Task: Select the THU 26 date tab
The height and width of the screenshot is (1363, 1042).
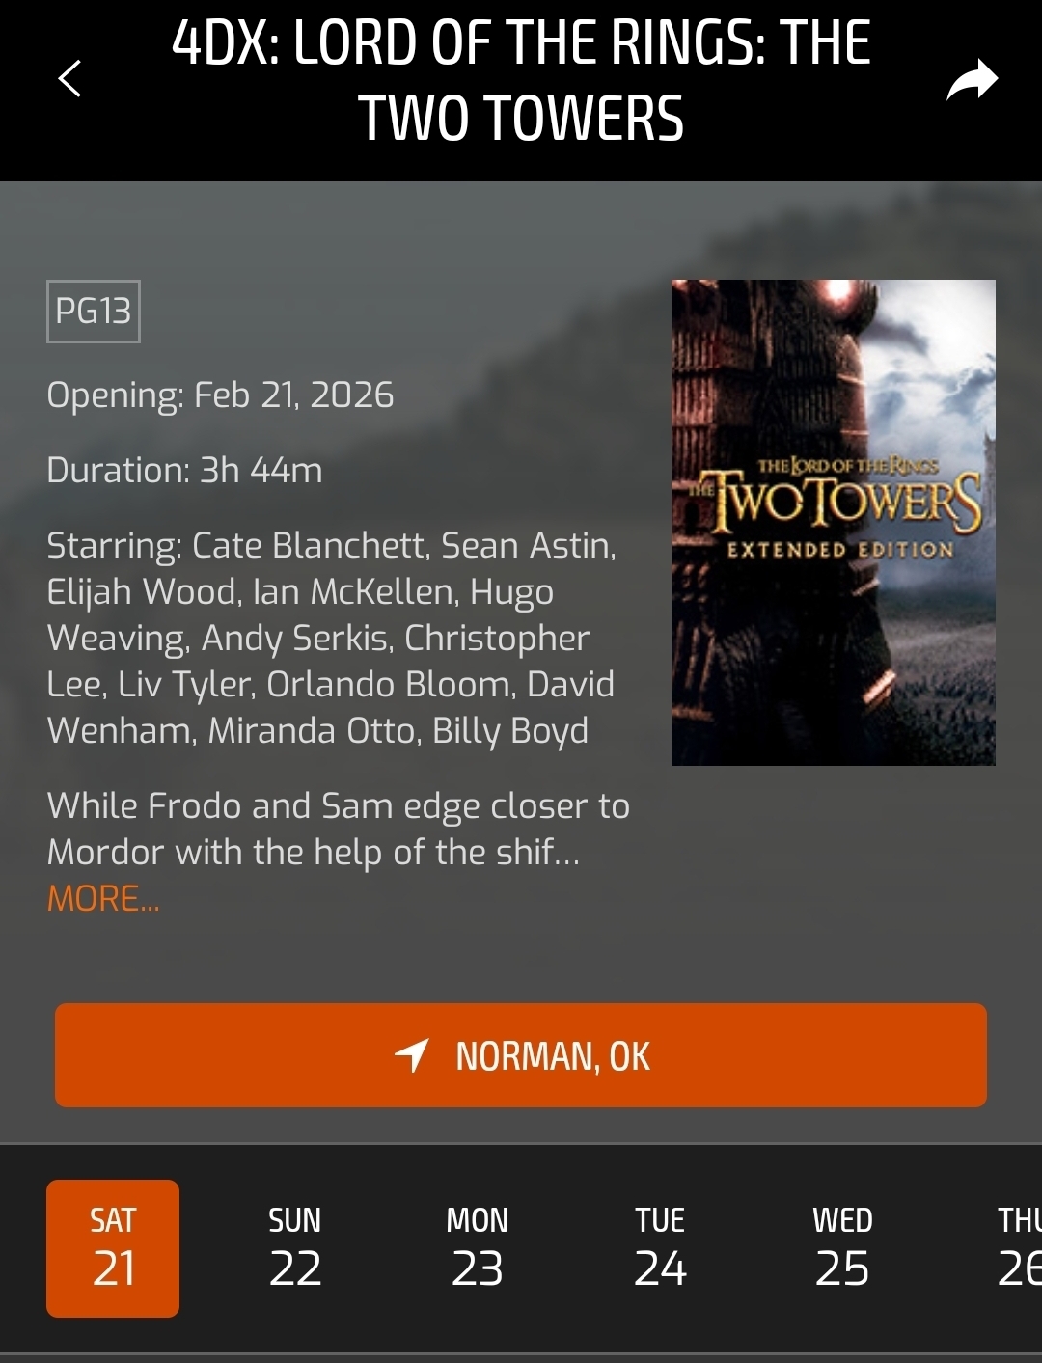Action: click(x=1018, y=1248)
